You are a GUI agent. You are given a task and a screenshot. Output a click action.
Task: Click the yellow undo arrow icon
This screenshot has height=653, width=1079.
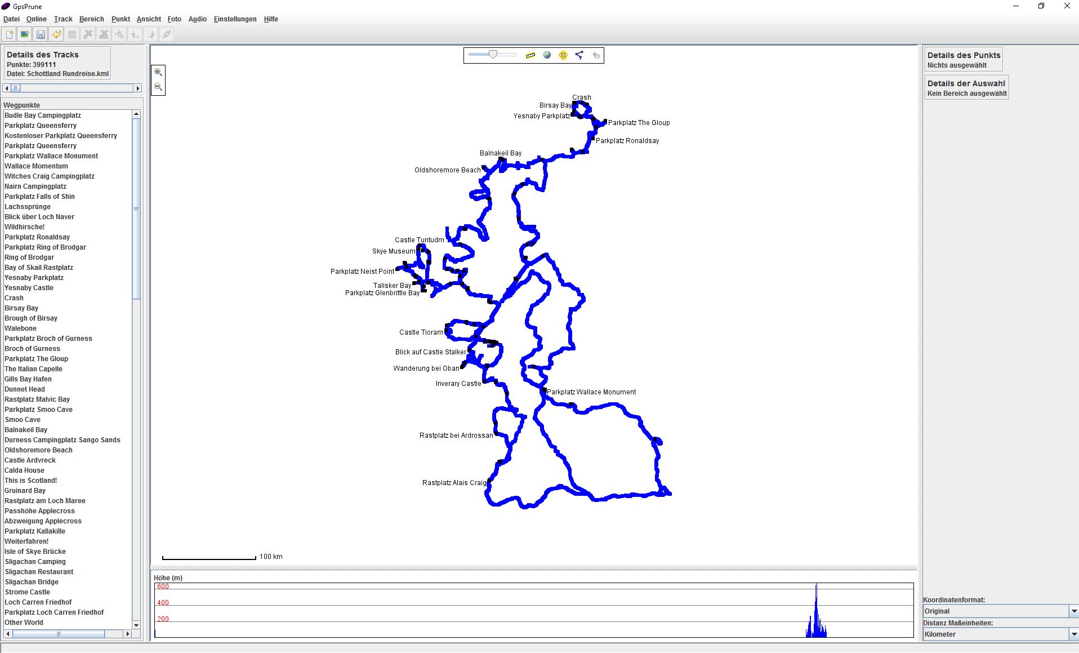(56, 34)
